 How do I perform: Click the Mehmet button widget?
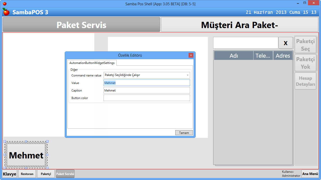coord(26,155)
